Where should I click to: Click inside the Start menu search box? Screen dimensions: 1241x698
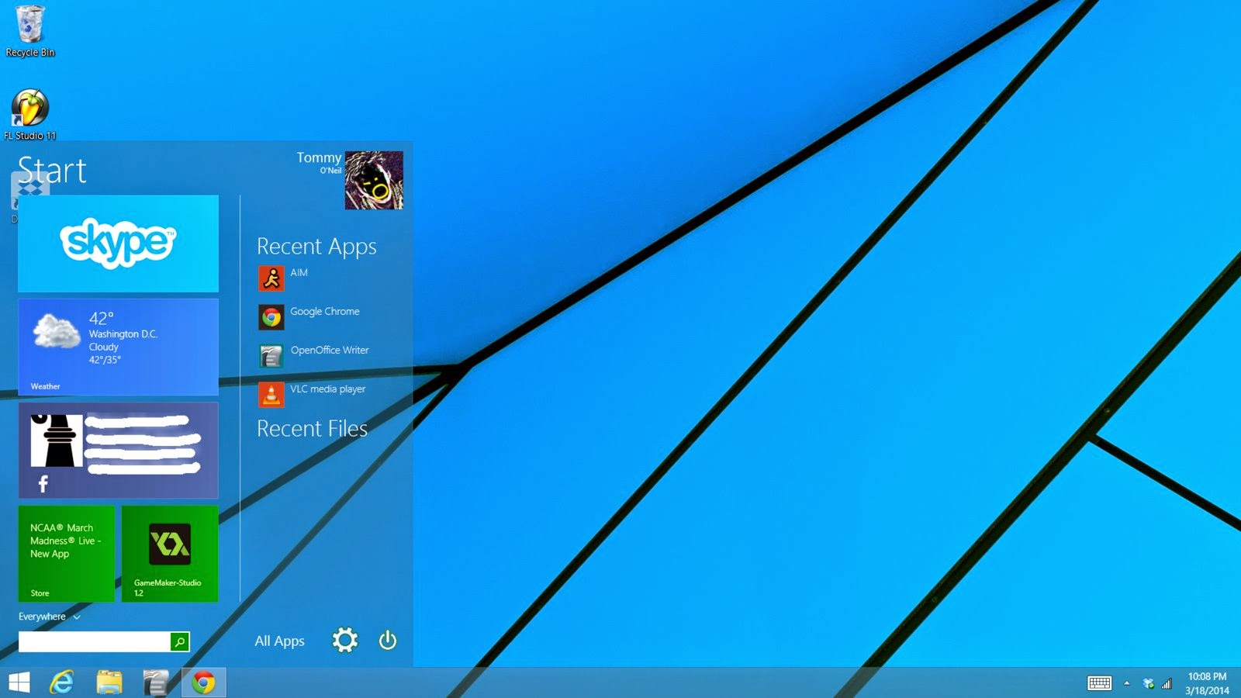[93, 641]
